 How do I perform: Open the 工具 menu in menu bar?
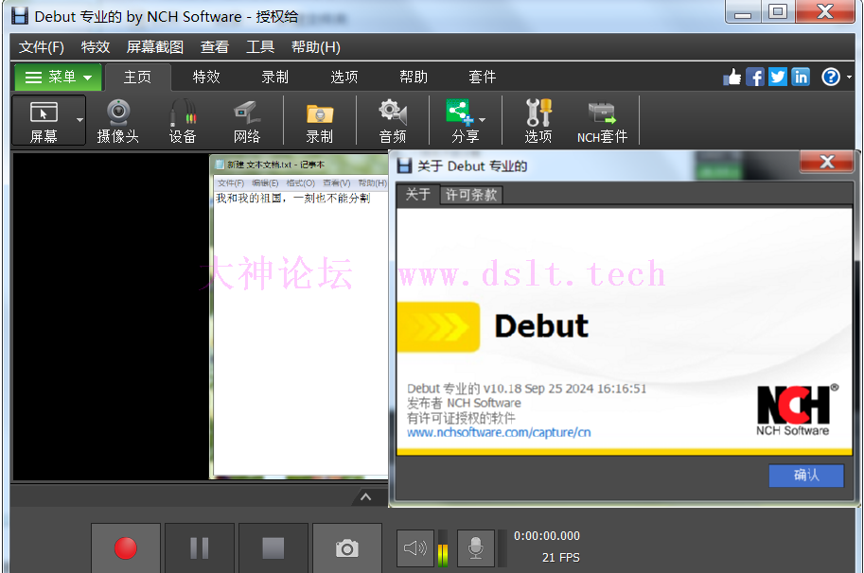(x=260, y=47)
